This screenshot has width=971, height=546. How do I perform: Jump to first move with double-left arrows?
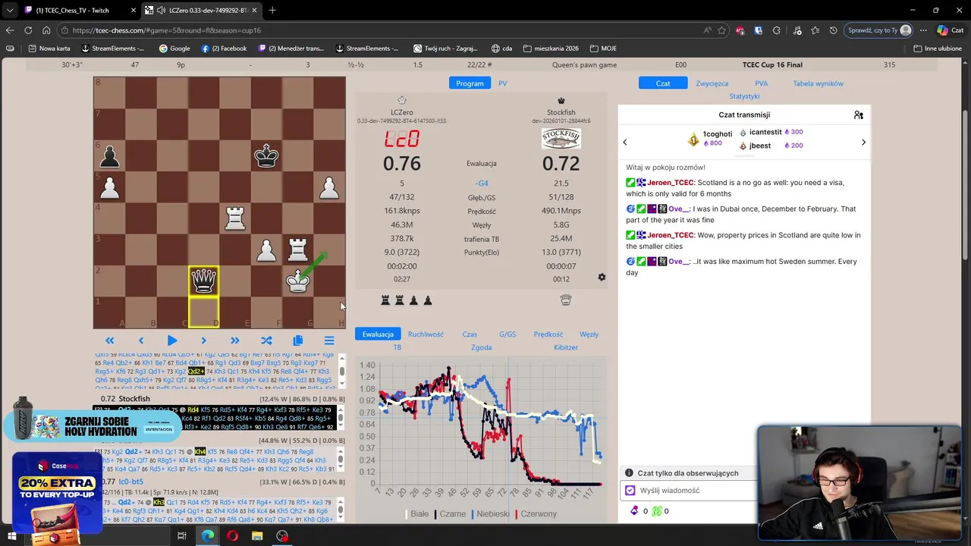click(109, 341)
